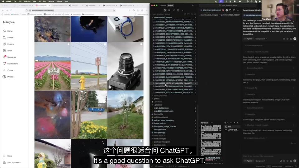Screen dimensions: 299x168
Task: Collapse the downloaded_images folder
Action: tap(163, 17)
